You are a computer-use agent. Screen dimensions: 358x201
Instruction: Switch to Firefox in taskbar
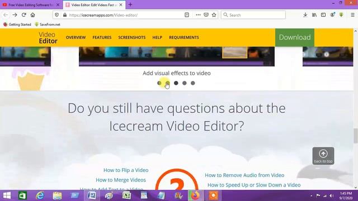pos(195,195)
